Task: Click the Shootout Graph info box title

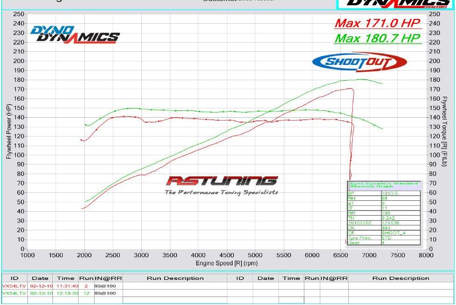Action: pyautogui.click(x=384, y=185)
